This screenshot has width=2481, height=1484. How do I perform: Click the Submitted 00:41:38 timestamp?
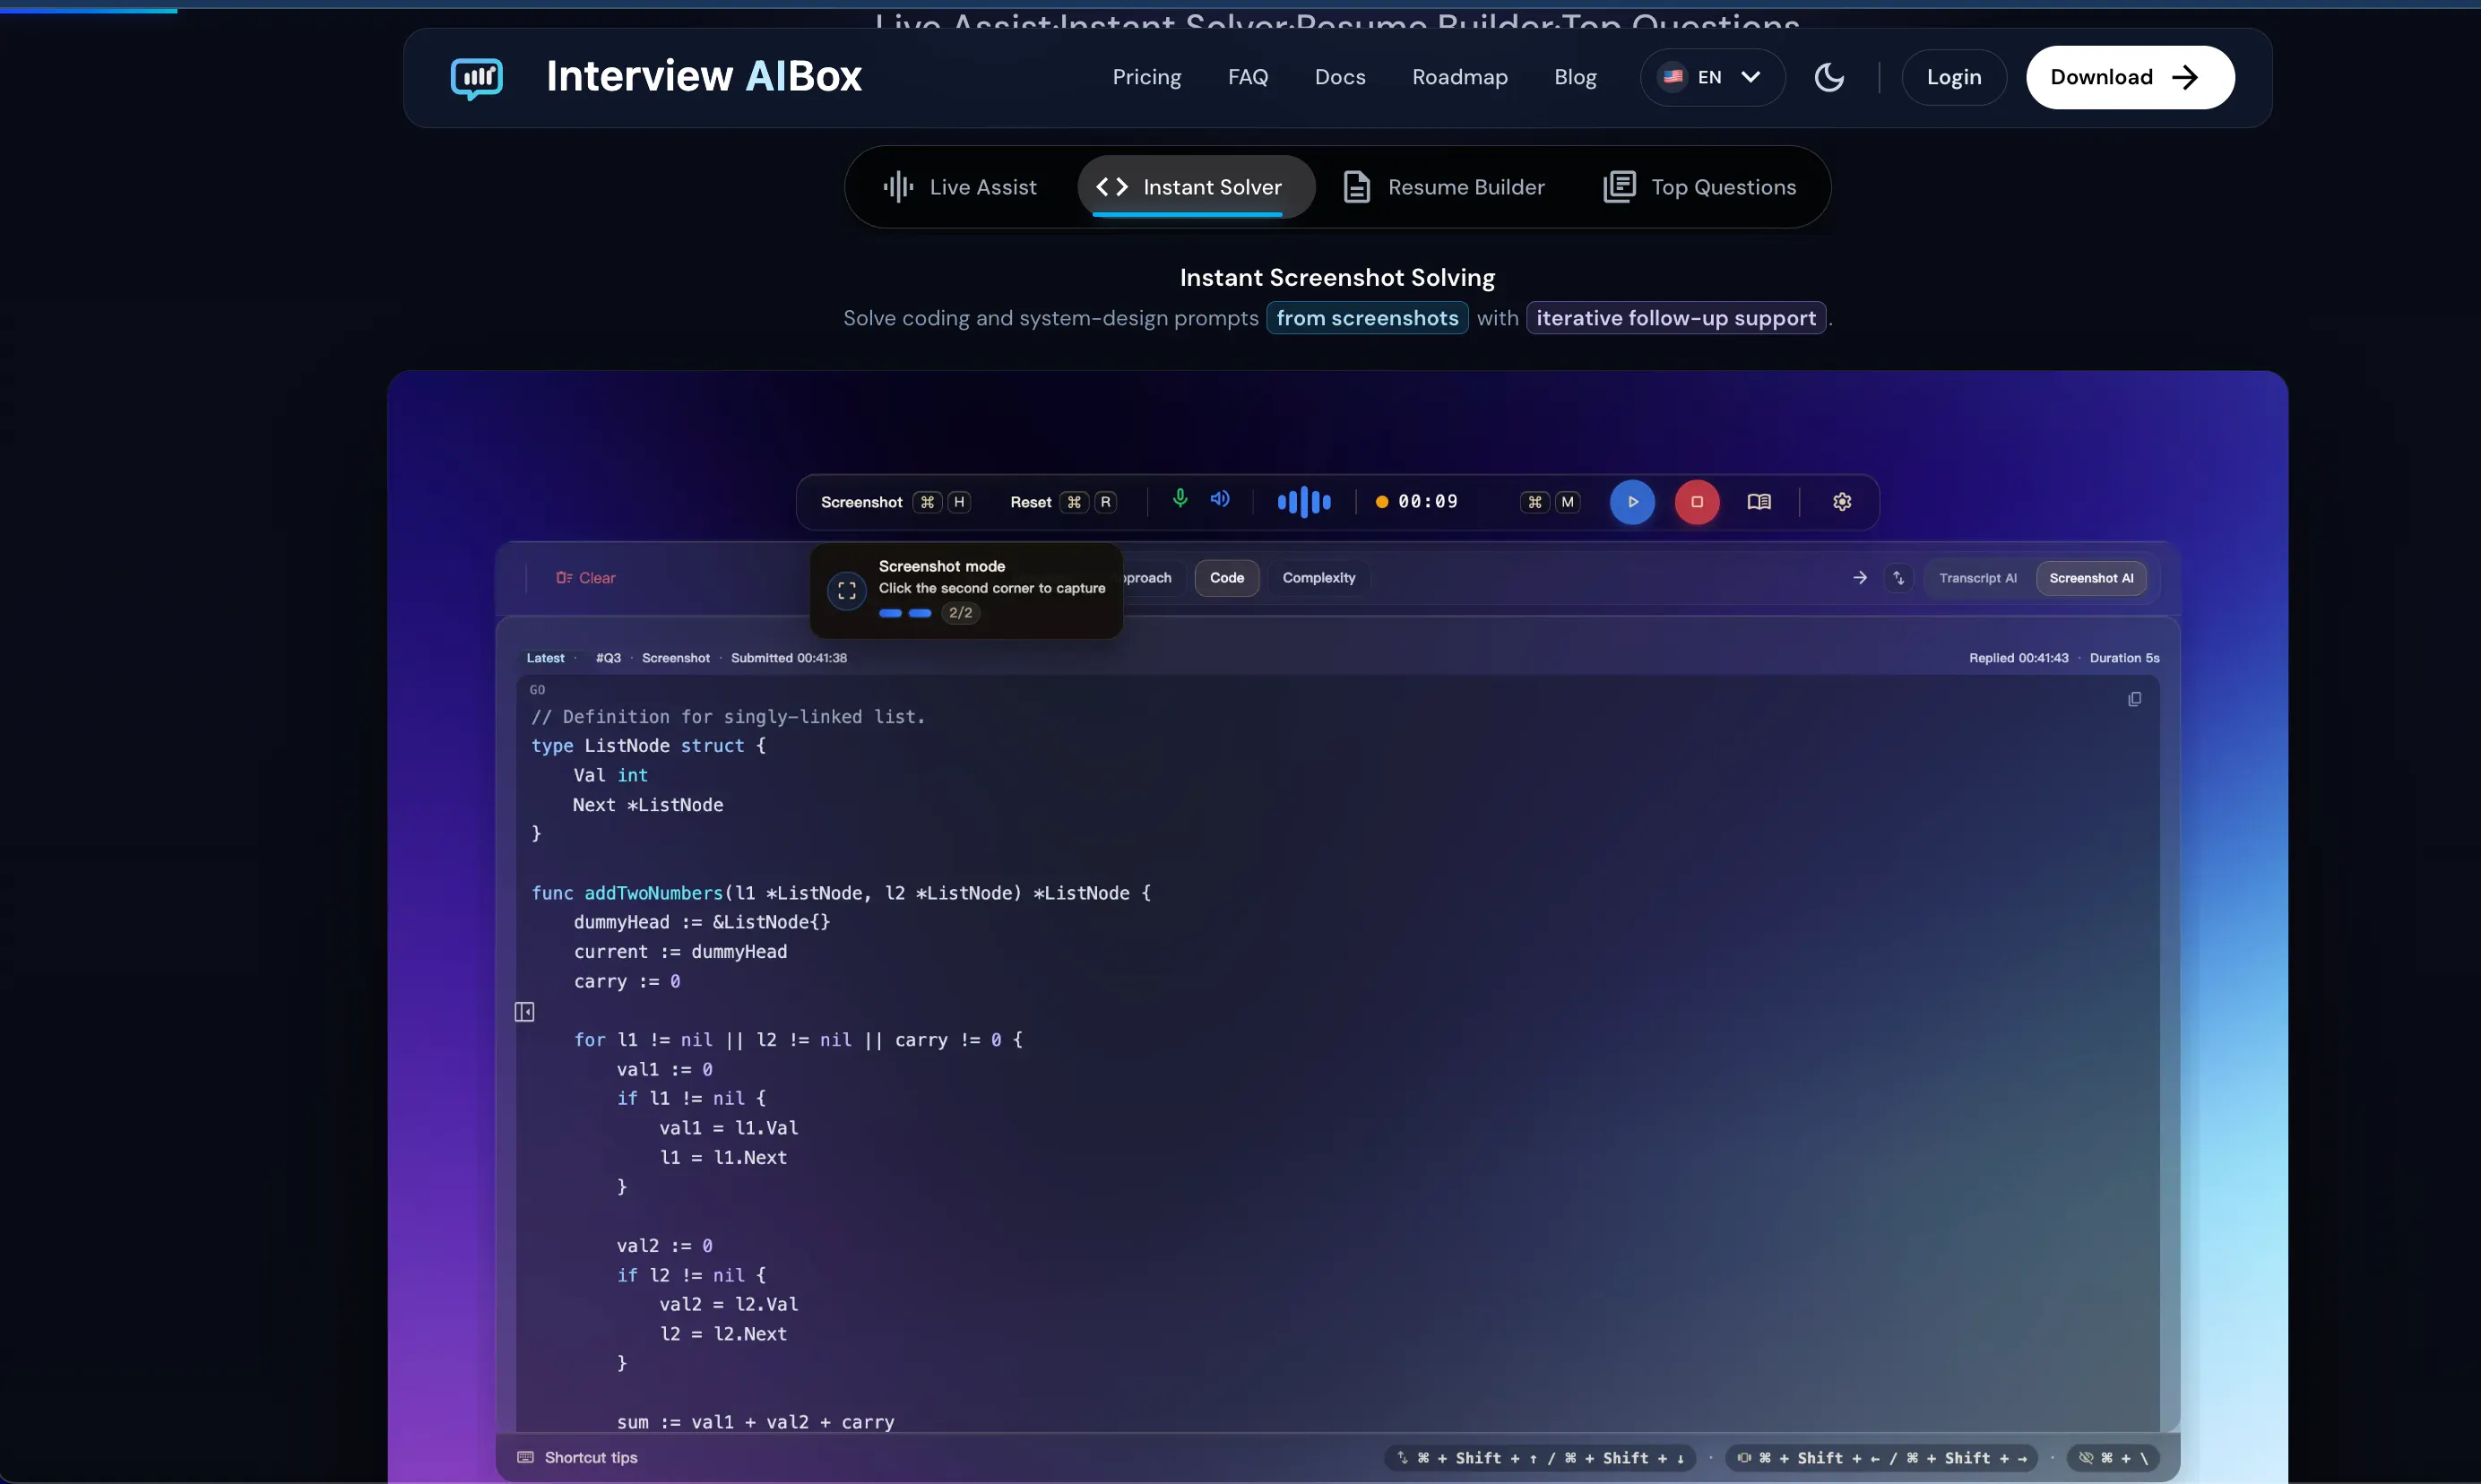click(788, 658)
